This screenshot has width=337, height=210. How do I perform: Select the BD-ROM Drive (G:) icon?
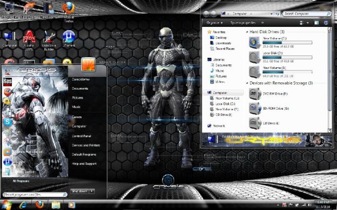coord(255,109)
